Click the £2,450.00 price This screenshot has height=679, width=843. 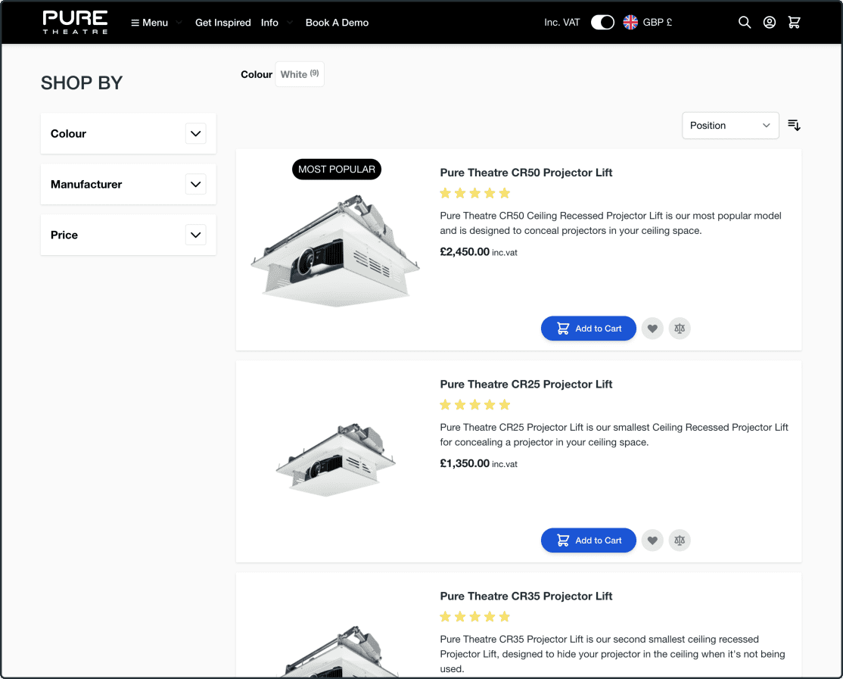(465, 251)
